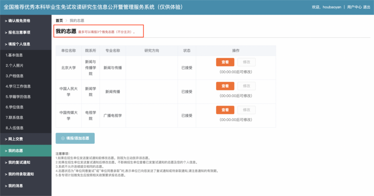This screenshot has width=374, height=196.
Task: Select the 新闻传播 major cell
Action: click(113, 91)
